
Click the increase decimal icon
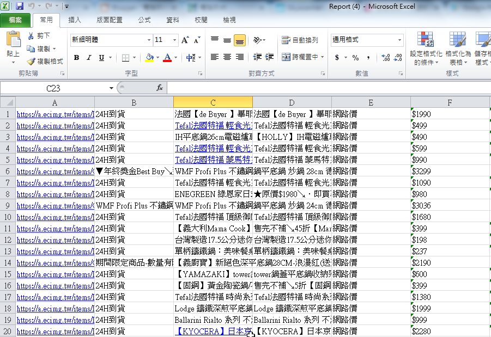pos(386,58)
